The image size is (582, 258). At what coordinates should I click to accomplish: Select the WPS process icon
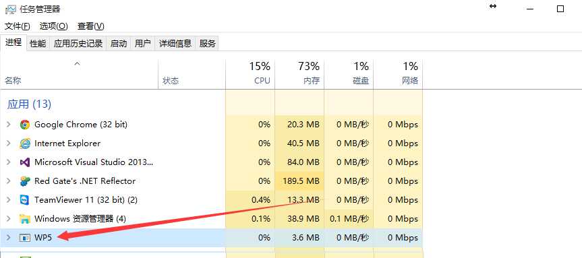25,238
